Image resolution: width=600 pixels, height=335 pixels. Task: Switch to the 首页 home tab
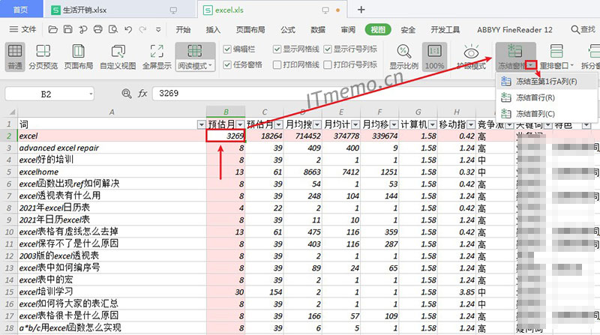pos(21,10)
